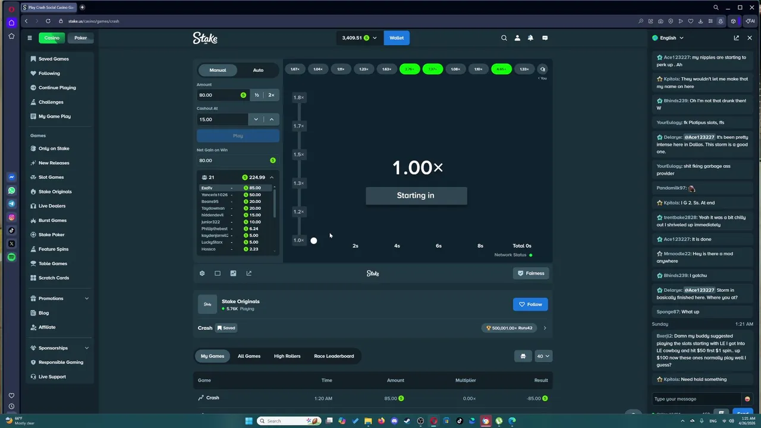Decrease the Cashout At value
This screenshot has width=761, height=428.
click(256, 119)
